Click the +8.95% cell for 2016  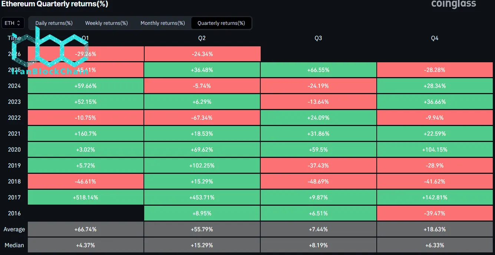[202, 213]
